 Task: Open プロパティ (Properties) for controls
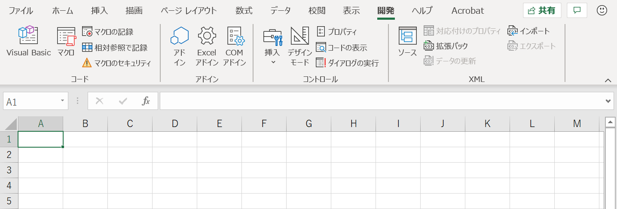337,32
